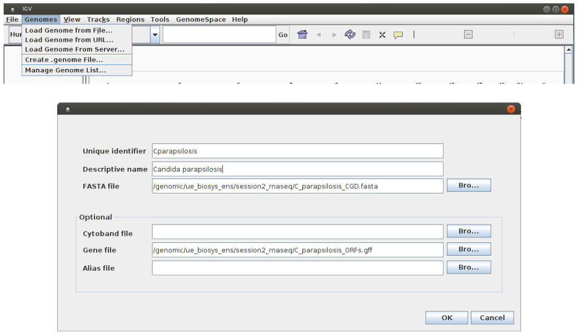Expand the dropdown arrow beside the locus box

point(155,34)
